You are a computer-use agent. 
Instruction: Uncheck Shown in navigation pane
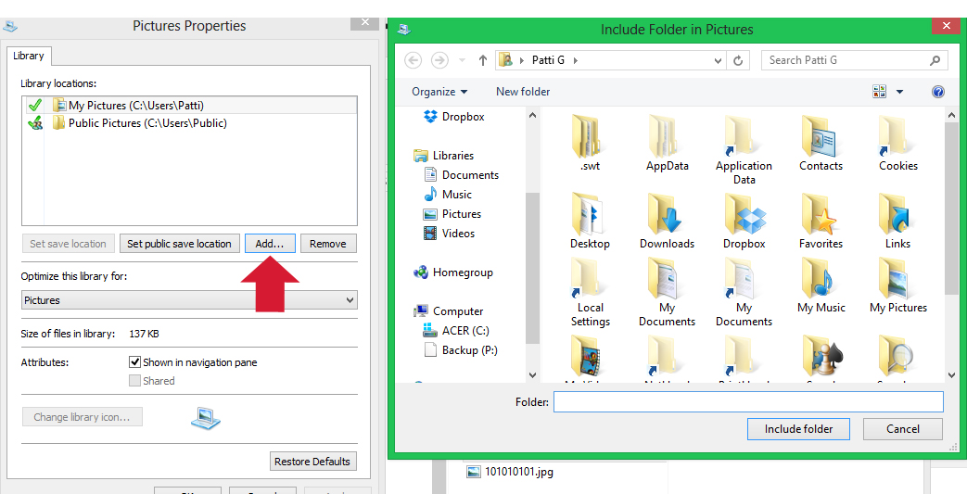click(x=135, y=362)
